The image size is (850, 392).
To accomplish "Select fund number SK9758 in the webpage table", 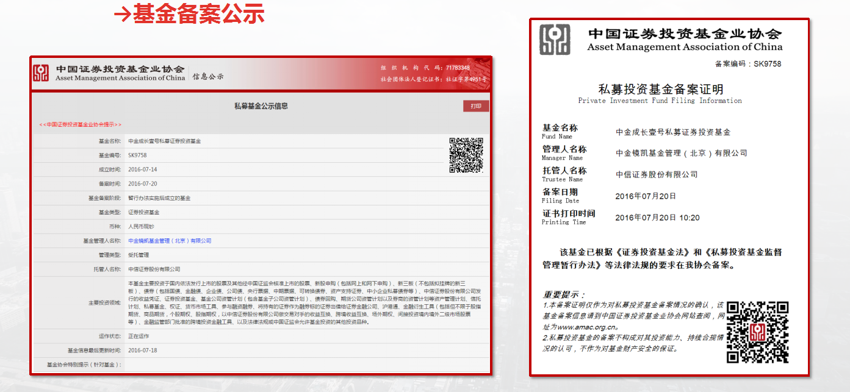I will coord(137,155).
